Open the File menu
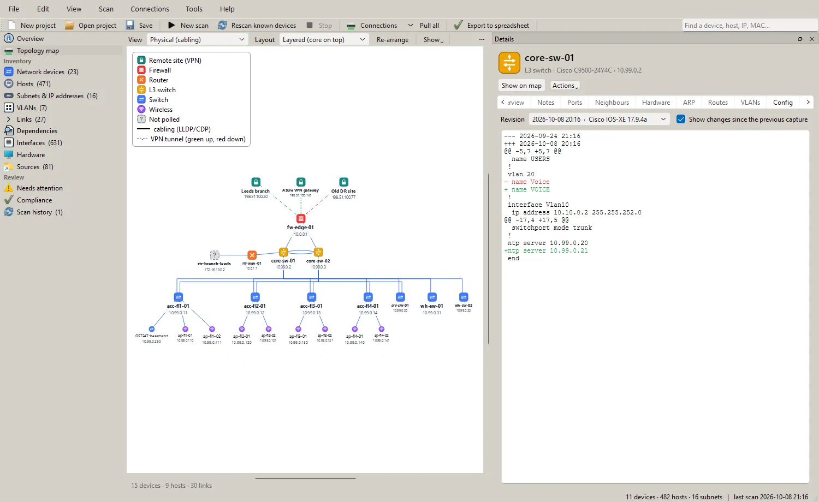 click(14, 9)
